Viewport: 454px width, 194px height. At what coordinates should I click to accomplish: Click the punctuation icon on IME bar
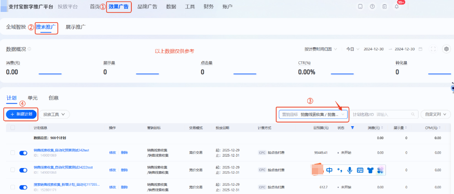pyautogui.click(x=340, y=170)
